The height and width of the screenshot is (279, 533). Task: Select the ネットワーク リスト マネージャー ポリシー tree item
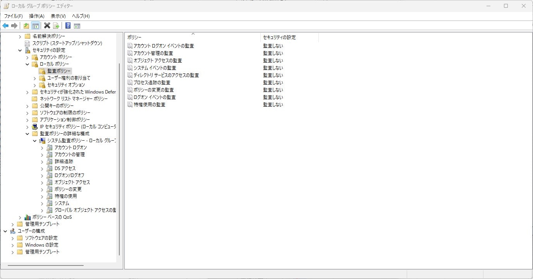(x=74, y=99)
